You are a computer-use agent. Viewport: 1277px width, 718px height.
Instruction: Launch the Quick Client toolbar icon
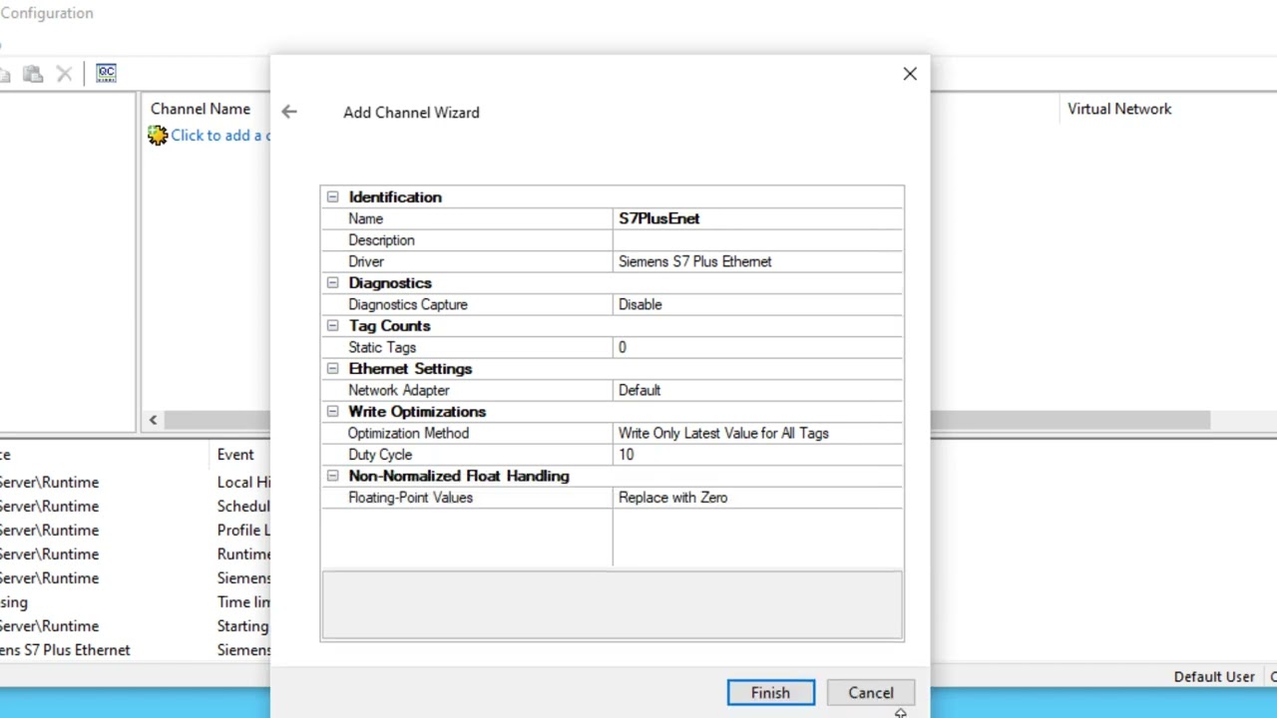tap(106, 73)
